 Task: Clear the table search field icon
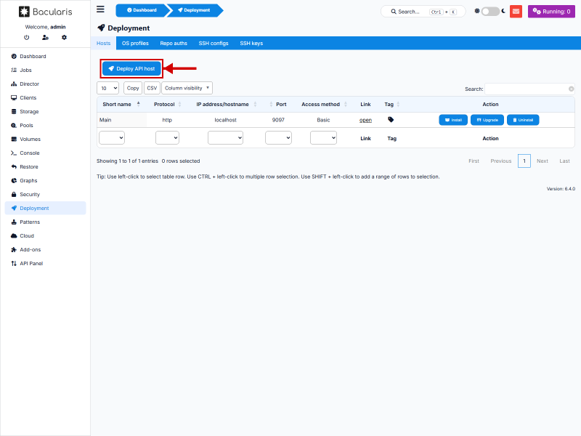pyautogui.click(x=571, y=89)
